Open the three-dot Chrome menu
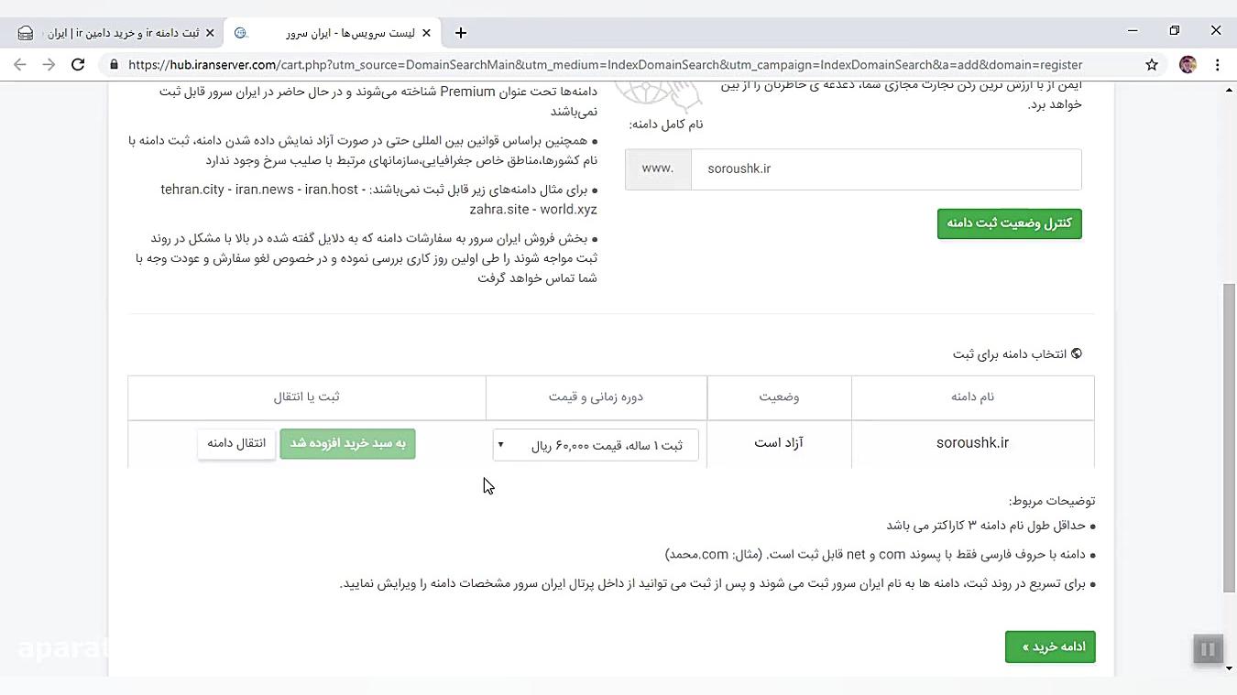The width and height of the screenshot is (1237, 695). click(1216, 65)
